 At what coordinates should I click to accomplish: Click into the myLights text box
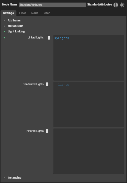tap(89, 58)
